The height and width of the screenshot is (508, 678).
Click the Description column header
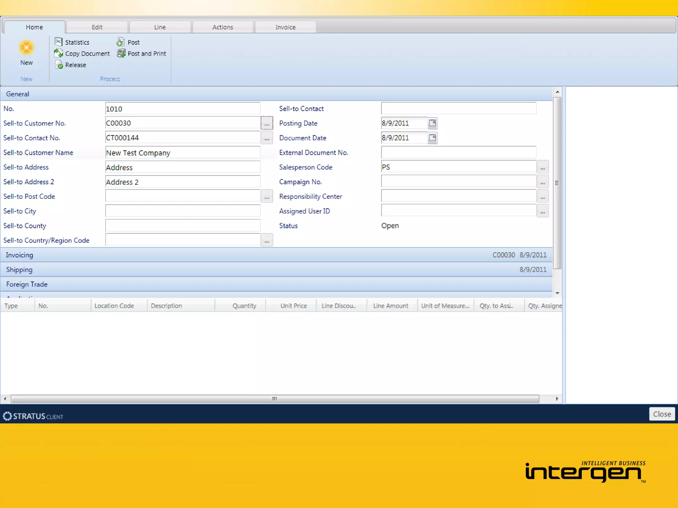pos(181,306)
